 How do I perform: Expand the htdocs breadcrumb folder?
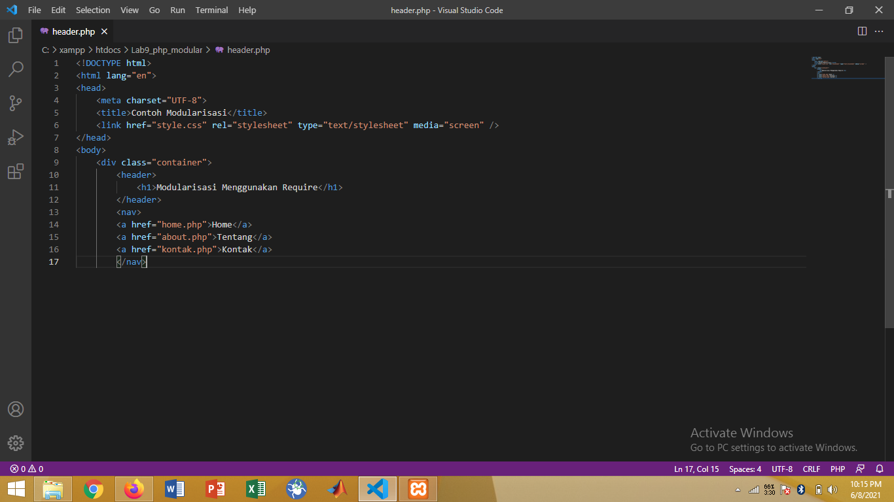point(108,50)
